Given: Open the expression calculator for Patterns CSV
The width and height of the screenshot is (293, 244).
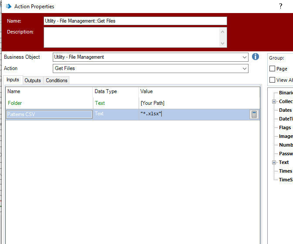Looking at the screenshot, I should tap(254, 114).
